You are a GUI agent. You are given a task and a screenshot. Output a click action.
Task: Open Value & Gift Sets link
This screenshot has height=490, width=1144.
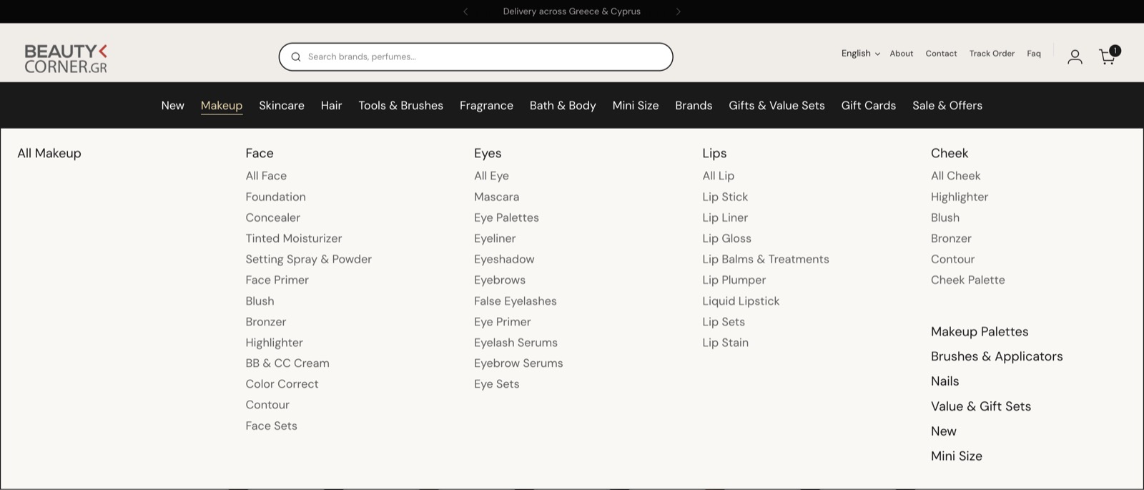(x=981, y=406)
